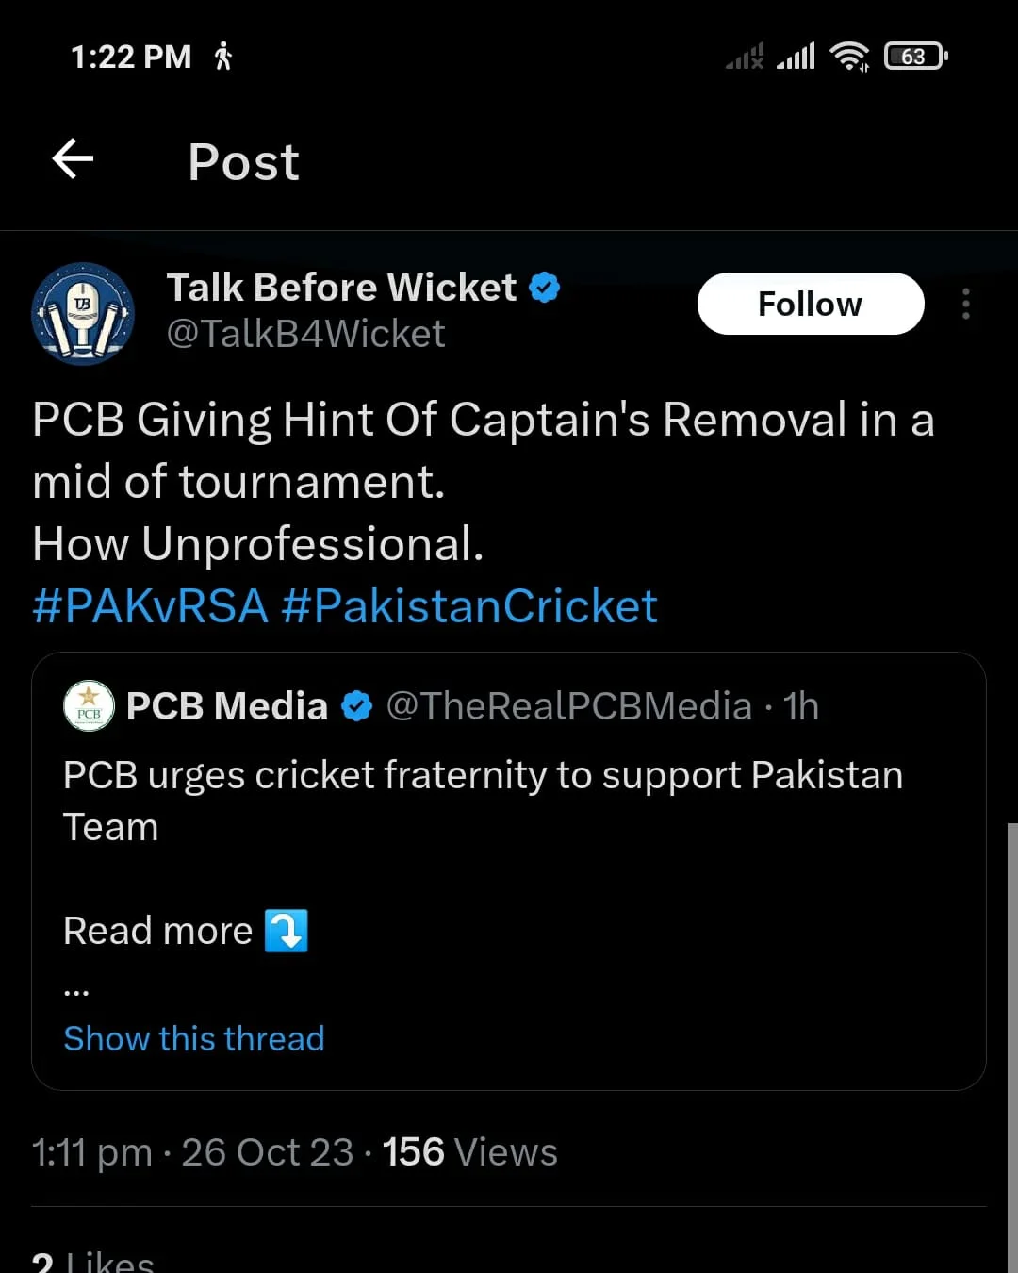Tap the back arrow icon

tap(73, 158)
